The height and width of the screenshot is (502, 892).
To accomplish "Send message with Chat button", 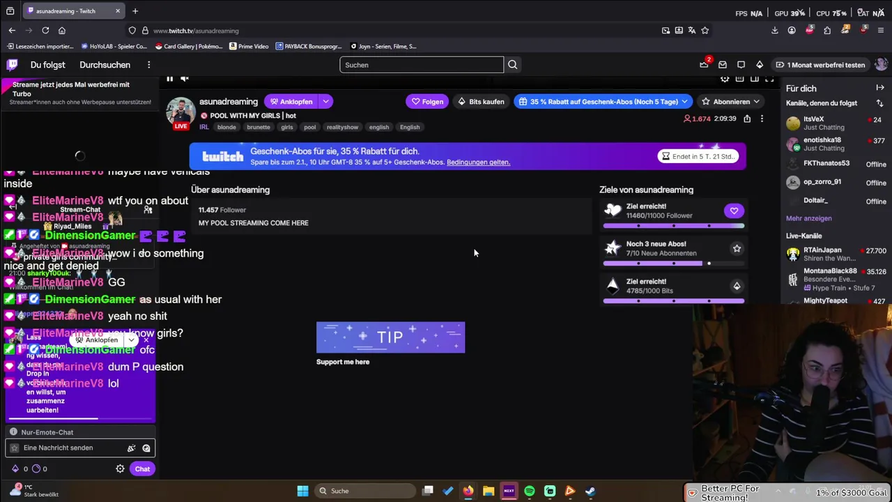I will coord(142,469).
